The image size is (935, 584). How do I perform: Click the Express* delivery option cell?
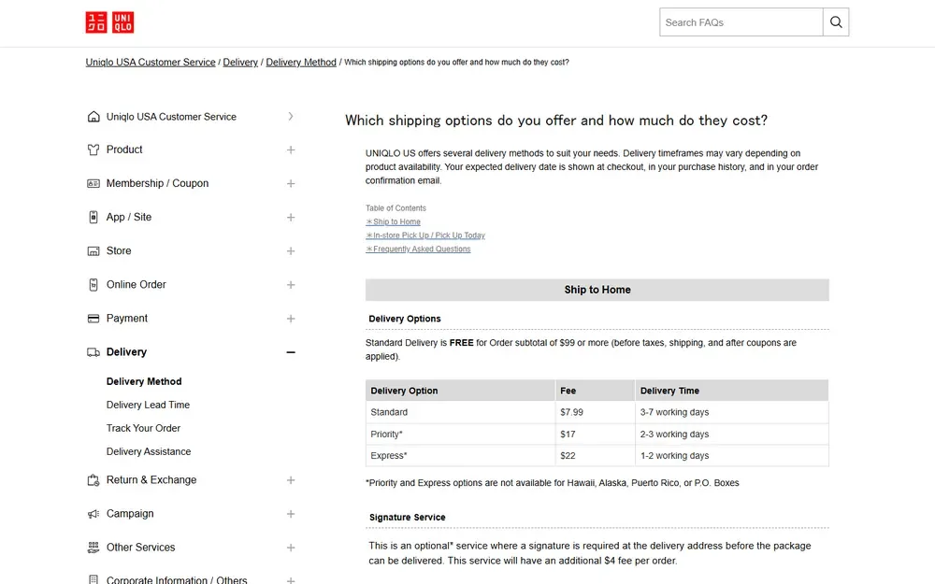(x=460, y=456)
